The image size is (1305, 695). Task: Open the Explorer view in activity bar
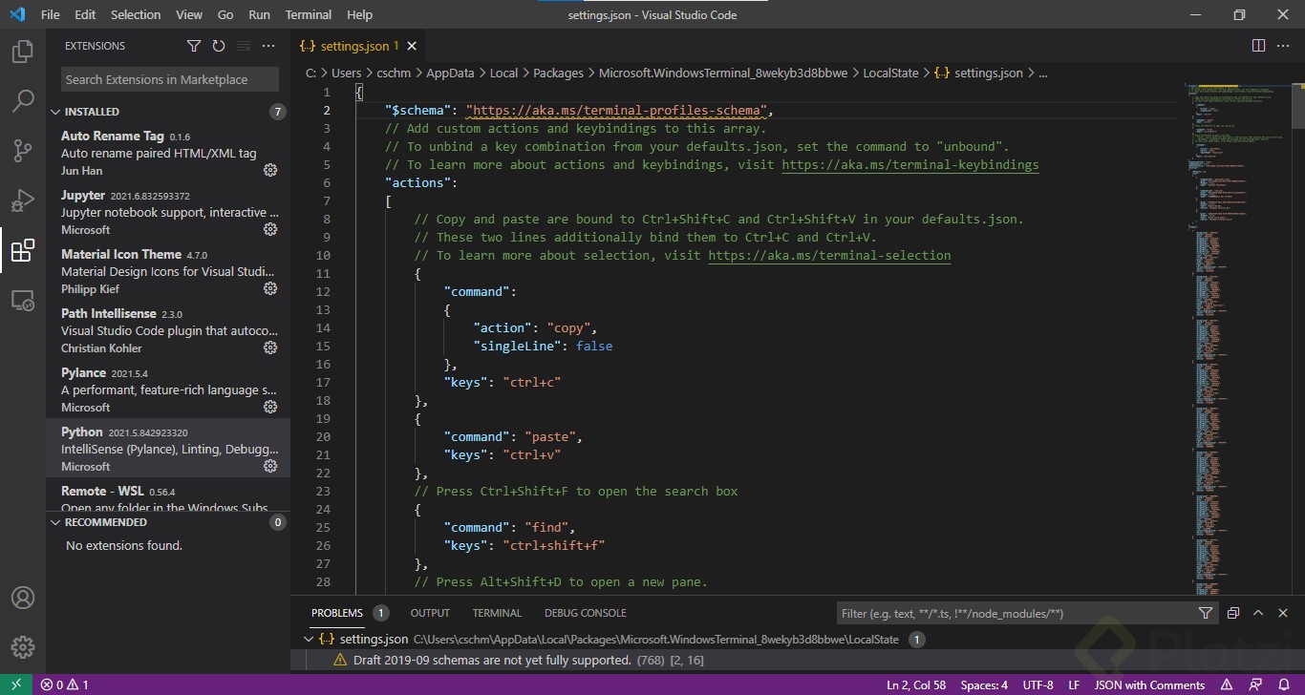pyautogui.click(x=23, y=52)
